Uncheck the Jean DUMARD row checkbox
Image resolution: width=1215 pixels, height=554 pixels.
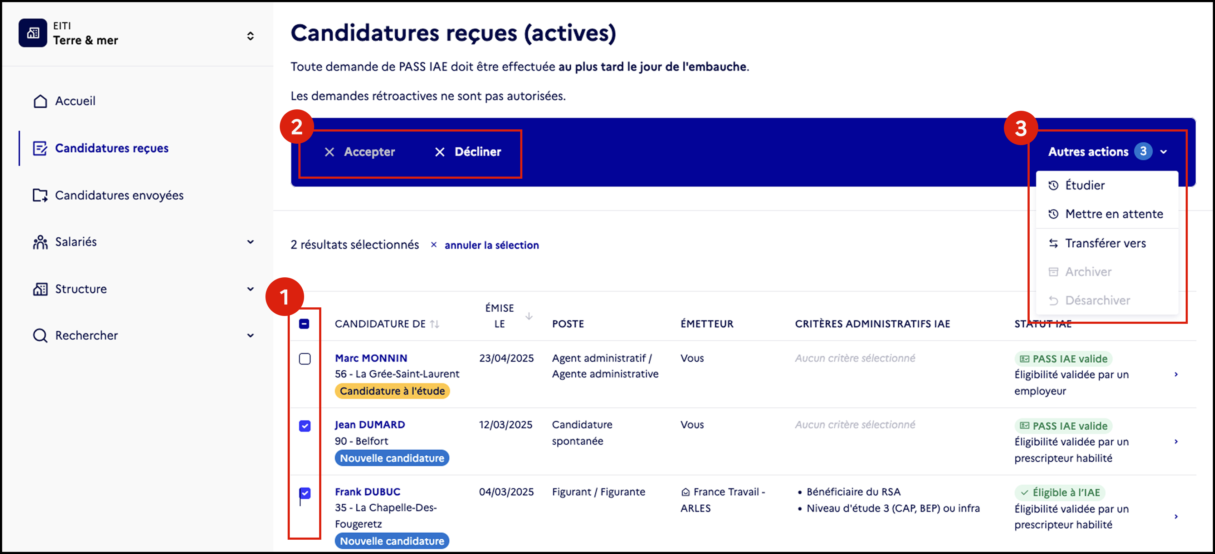305,426
